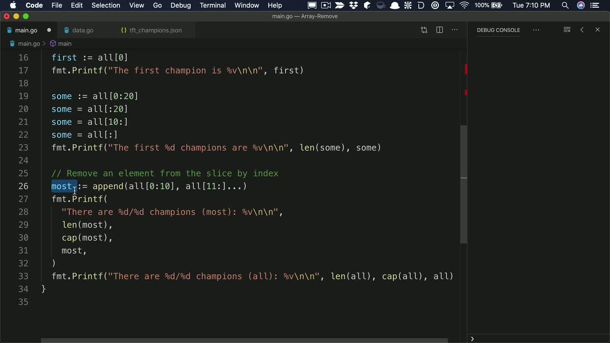Open more editor actions ellipsis
The image size is (610, 343).
454,30
